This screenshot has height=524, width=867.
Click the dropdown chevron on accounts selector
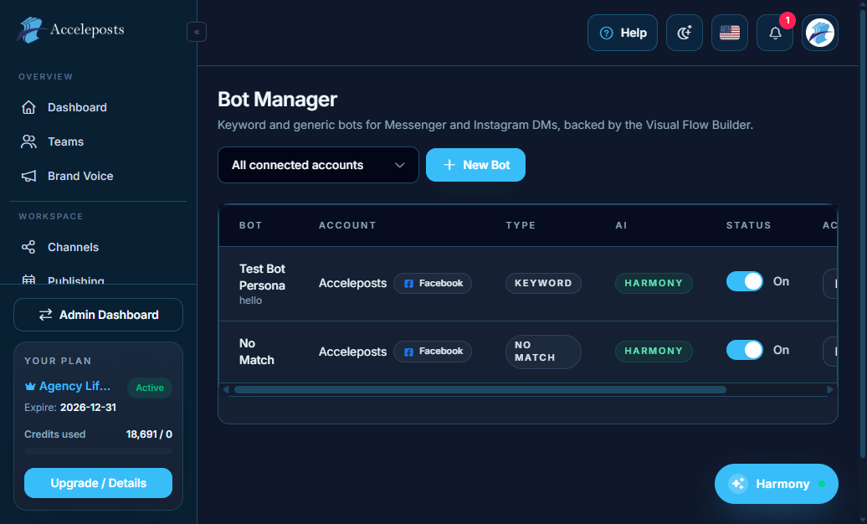pyautogui.click(x=400, y=165)
